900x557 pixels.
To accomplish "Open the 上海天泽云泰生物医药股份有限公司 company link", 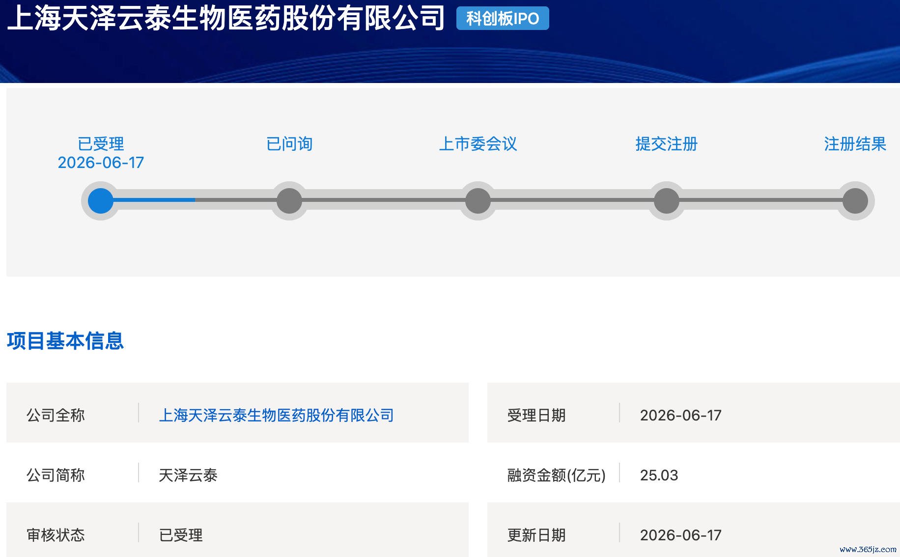I will 277,416.
